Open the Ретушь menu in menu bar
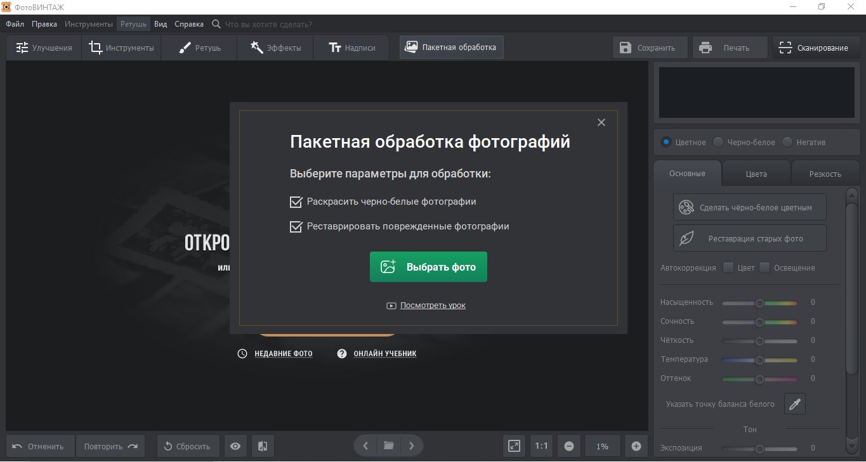Image resolution: width=866 pixels, height=462 pixels. click(x=133, y=24)
